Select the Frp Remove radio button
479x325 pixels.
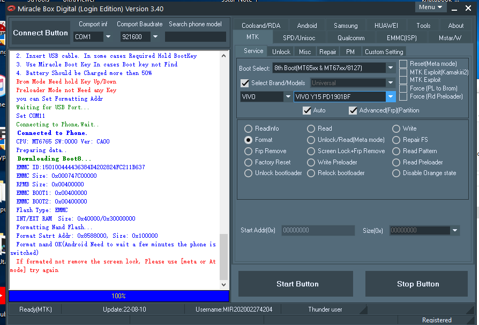click(249, 152)
